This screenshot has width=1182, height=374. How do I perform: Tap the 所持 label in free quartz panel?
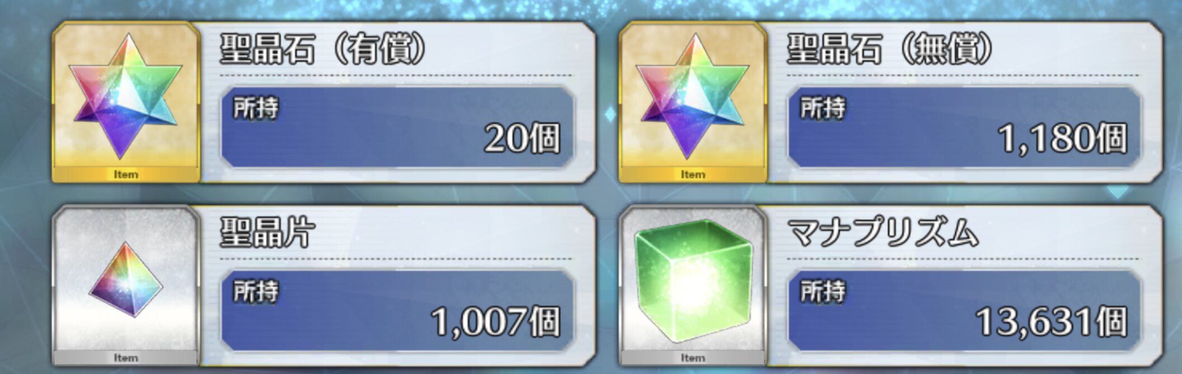coord(823,108)
